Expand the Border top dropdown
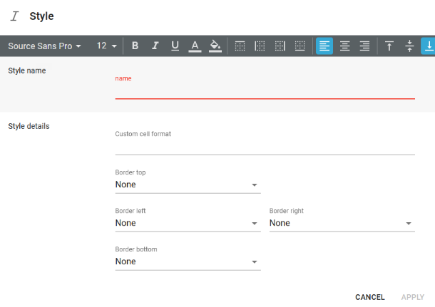The image size is (435, 307). click(x=188, y=184)
